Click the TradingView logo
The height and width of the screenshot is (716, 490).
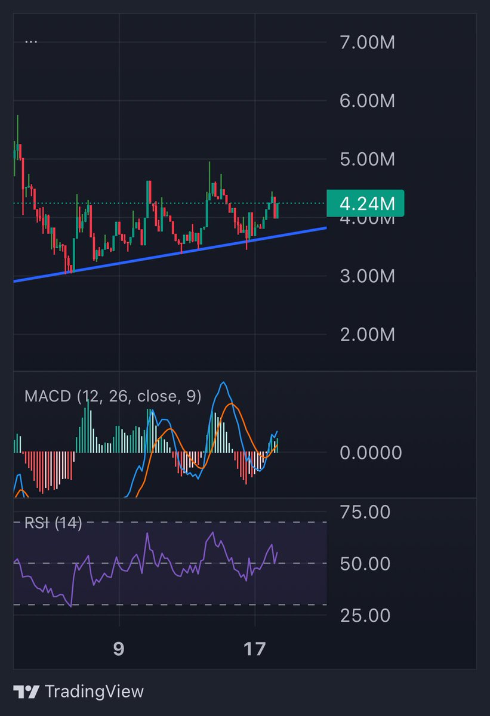(79, 692)
